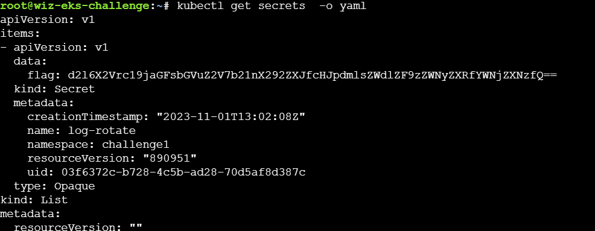The height and width of the screenshot is (231, 595).
Task: Click the uid value 03f6372c-b728-4c5b-ad28-70d5af8d387c
Action: (183, 172)
